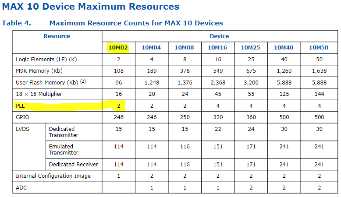Screen dimensions: 341x197
Task: Select the 10M02 device column header
Action: coord(118,48)
